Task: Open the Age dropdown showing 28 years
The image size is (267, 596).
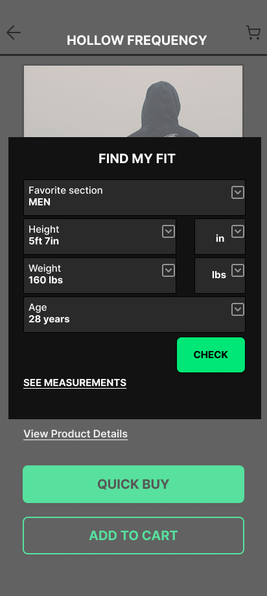Action: (x=134, y=315)
